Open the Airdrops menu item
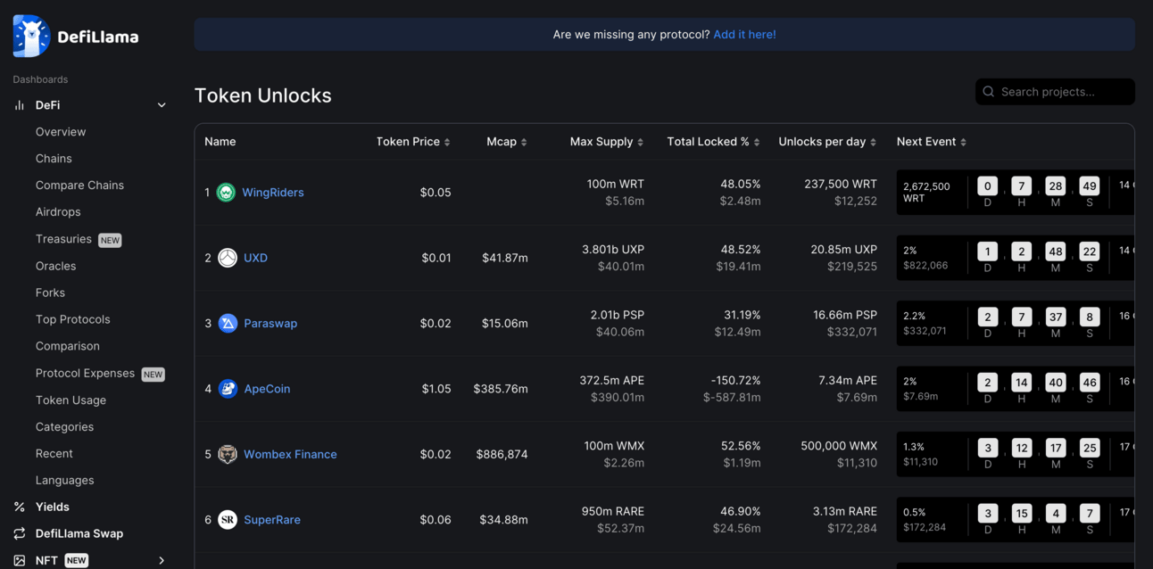 coord(58,212)
